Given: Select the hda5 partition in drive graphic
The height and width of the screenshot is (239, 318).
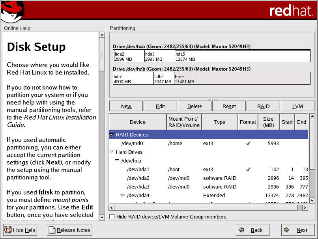Looking at the screenshot, I should tap(242, 56).
